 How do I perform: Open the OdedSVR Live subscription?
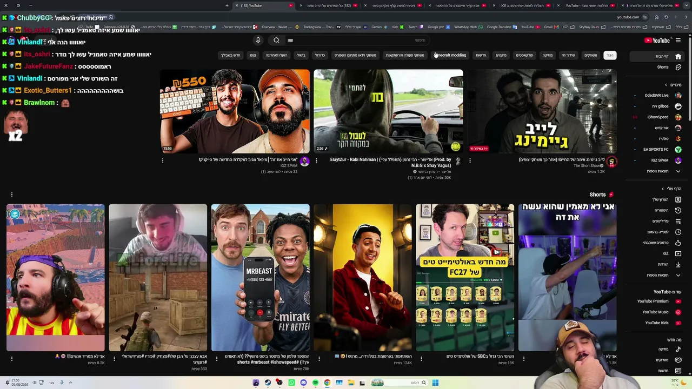657,96
